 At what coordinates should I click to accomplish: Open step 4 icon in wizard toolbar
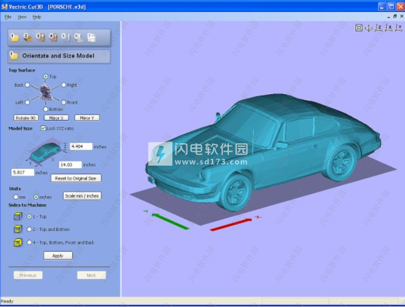[x=53, y=38]
